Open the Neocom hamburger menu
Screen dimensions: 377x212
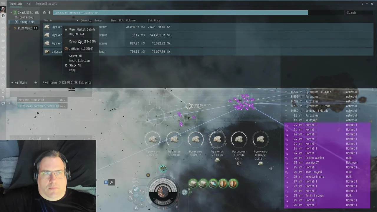coord(3,3)
